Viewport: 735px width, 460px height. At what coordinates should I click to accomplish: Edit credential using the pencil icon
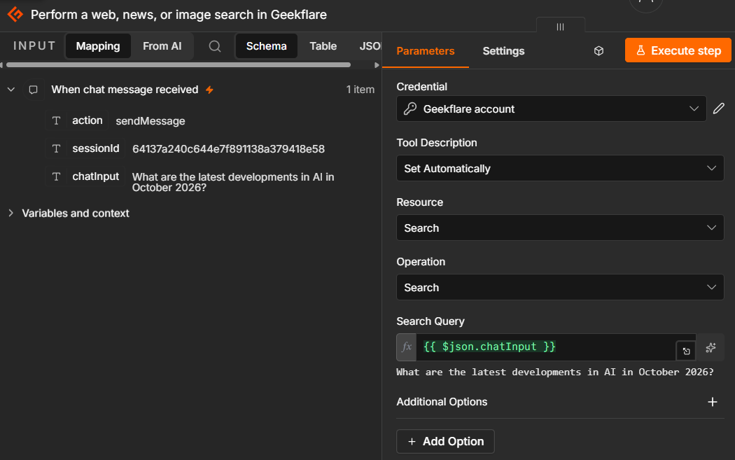pyautogui.click(x=719, y=109)
